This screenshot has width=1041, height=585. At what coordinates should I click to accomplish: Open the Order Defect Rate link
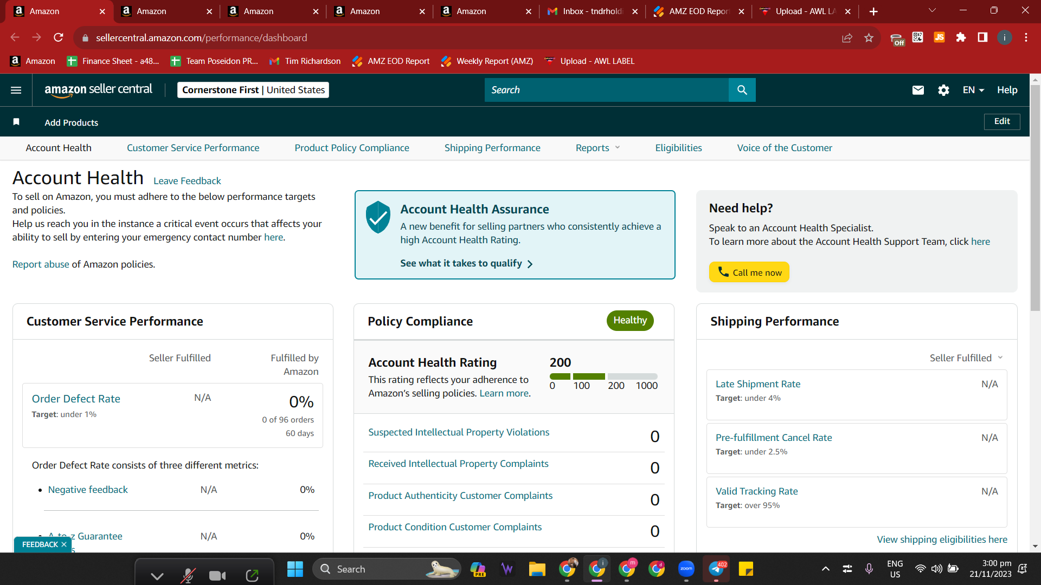76,399
